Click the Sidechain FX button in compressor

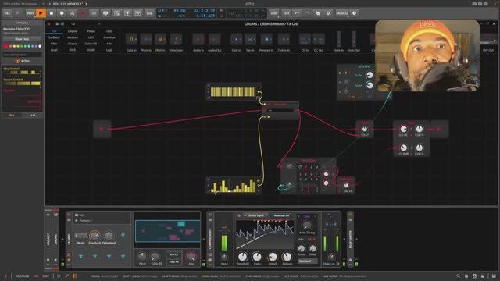(281, 215)
